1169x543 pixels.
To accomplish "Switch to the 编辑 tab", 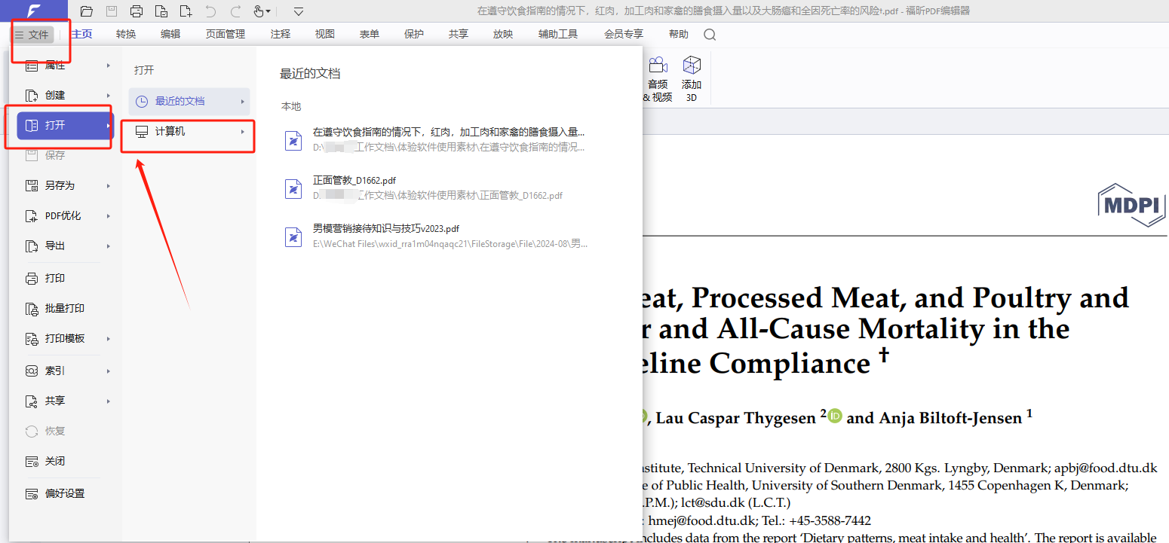I will coord(170,34).
